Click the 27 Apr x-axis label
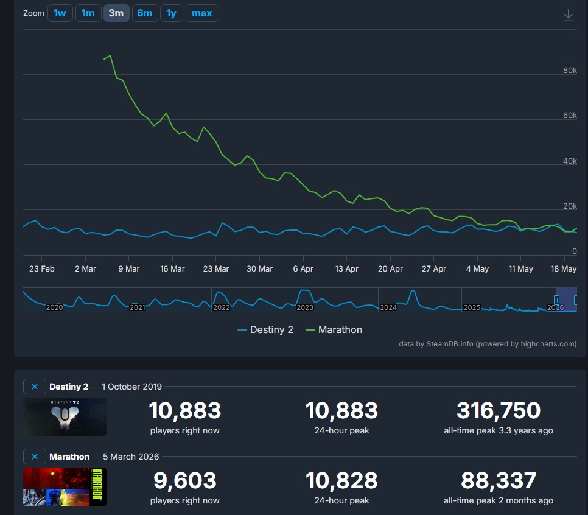The width and height of the screenshot is (588, 515). [434, 269]
